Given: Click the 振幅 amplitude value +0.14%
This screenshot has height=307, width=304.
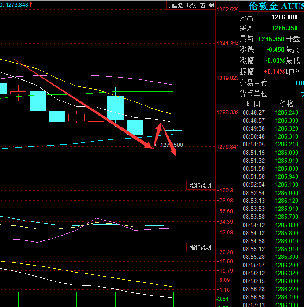Looking at the screenshot, I should click(x=274, y=71).
